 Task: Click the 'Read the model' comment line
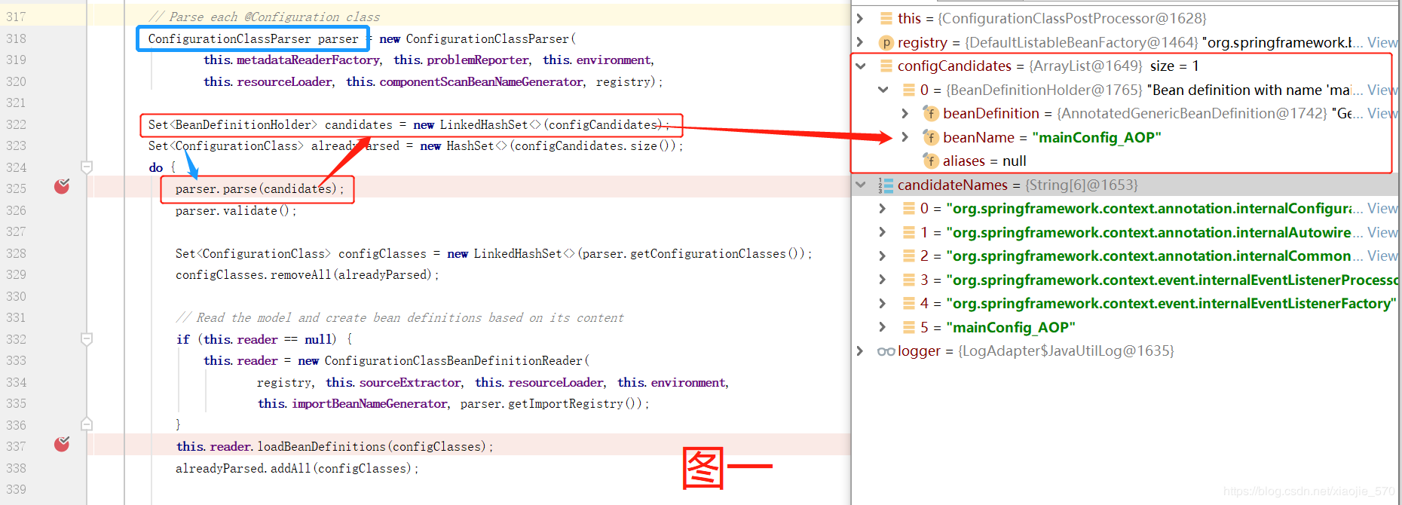(400, 317)
